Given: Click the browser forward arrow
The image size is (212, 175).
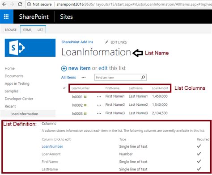Looking at the screenshot, I should coord(12,4).
